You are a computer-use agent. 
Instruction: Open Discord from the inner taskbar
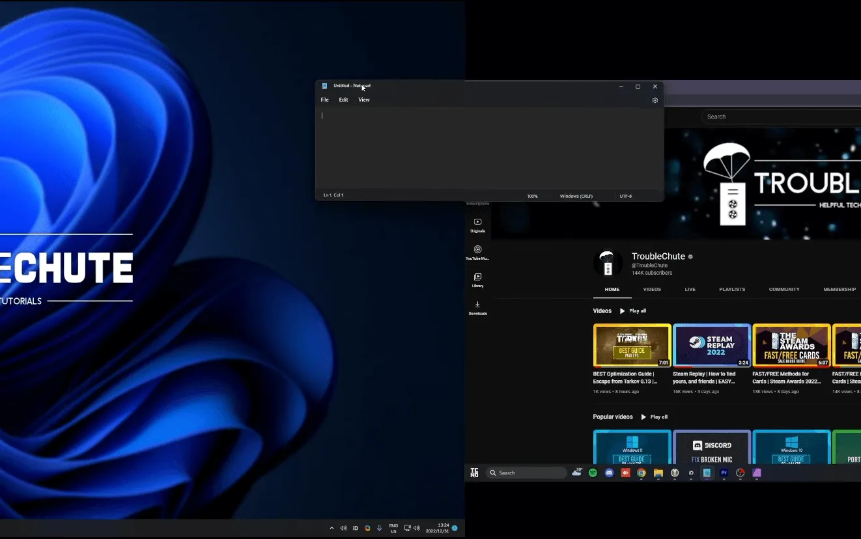[x=609, y=473]
